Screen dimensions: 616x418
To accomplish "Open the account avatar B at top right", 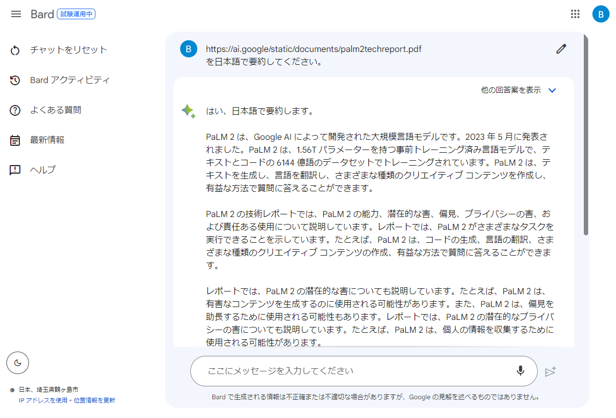I will tap(600, 14).
